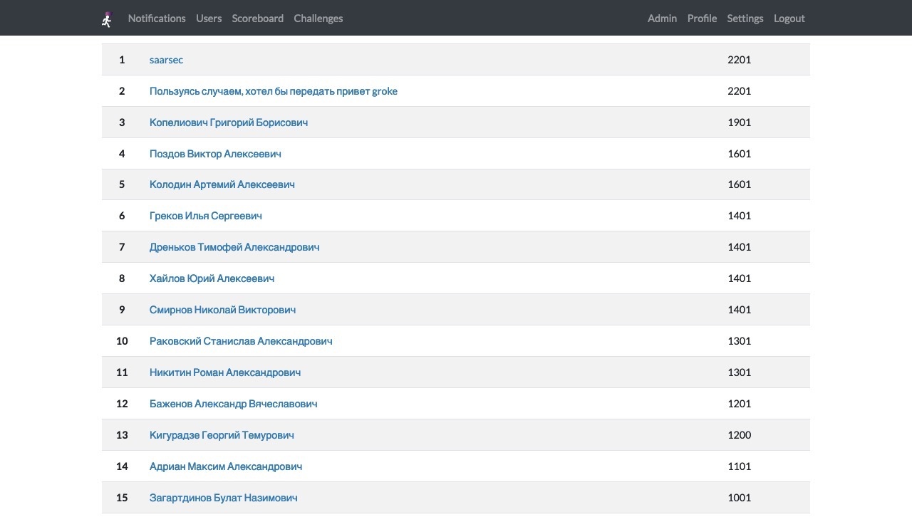Click the score 1101 for Адриан

(x=740, y=466)
